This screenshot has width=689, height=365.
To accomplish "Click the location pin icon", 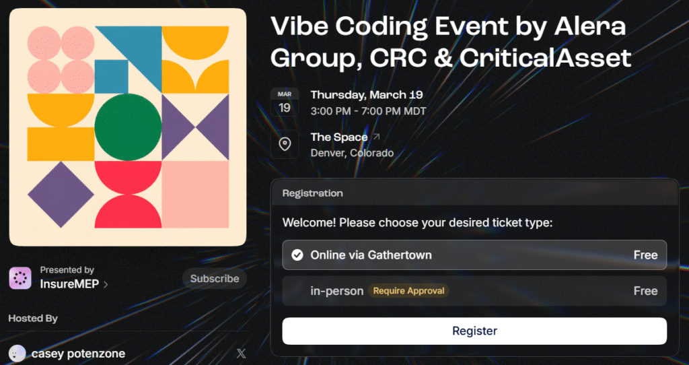I will click(285, 144).
